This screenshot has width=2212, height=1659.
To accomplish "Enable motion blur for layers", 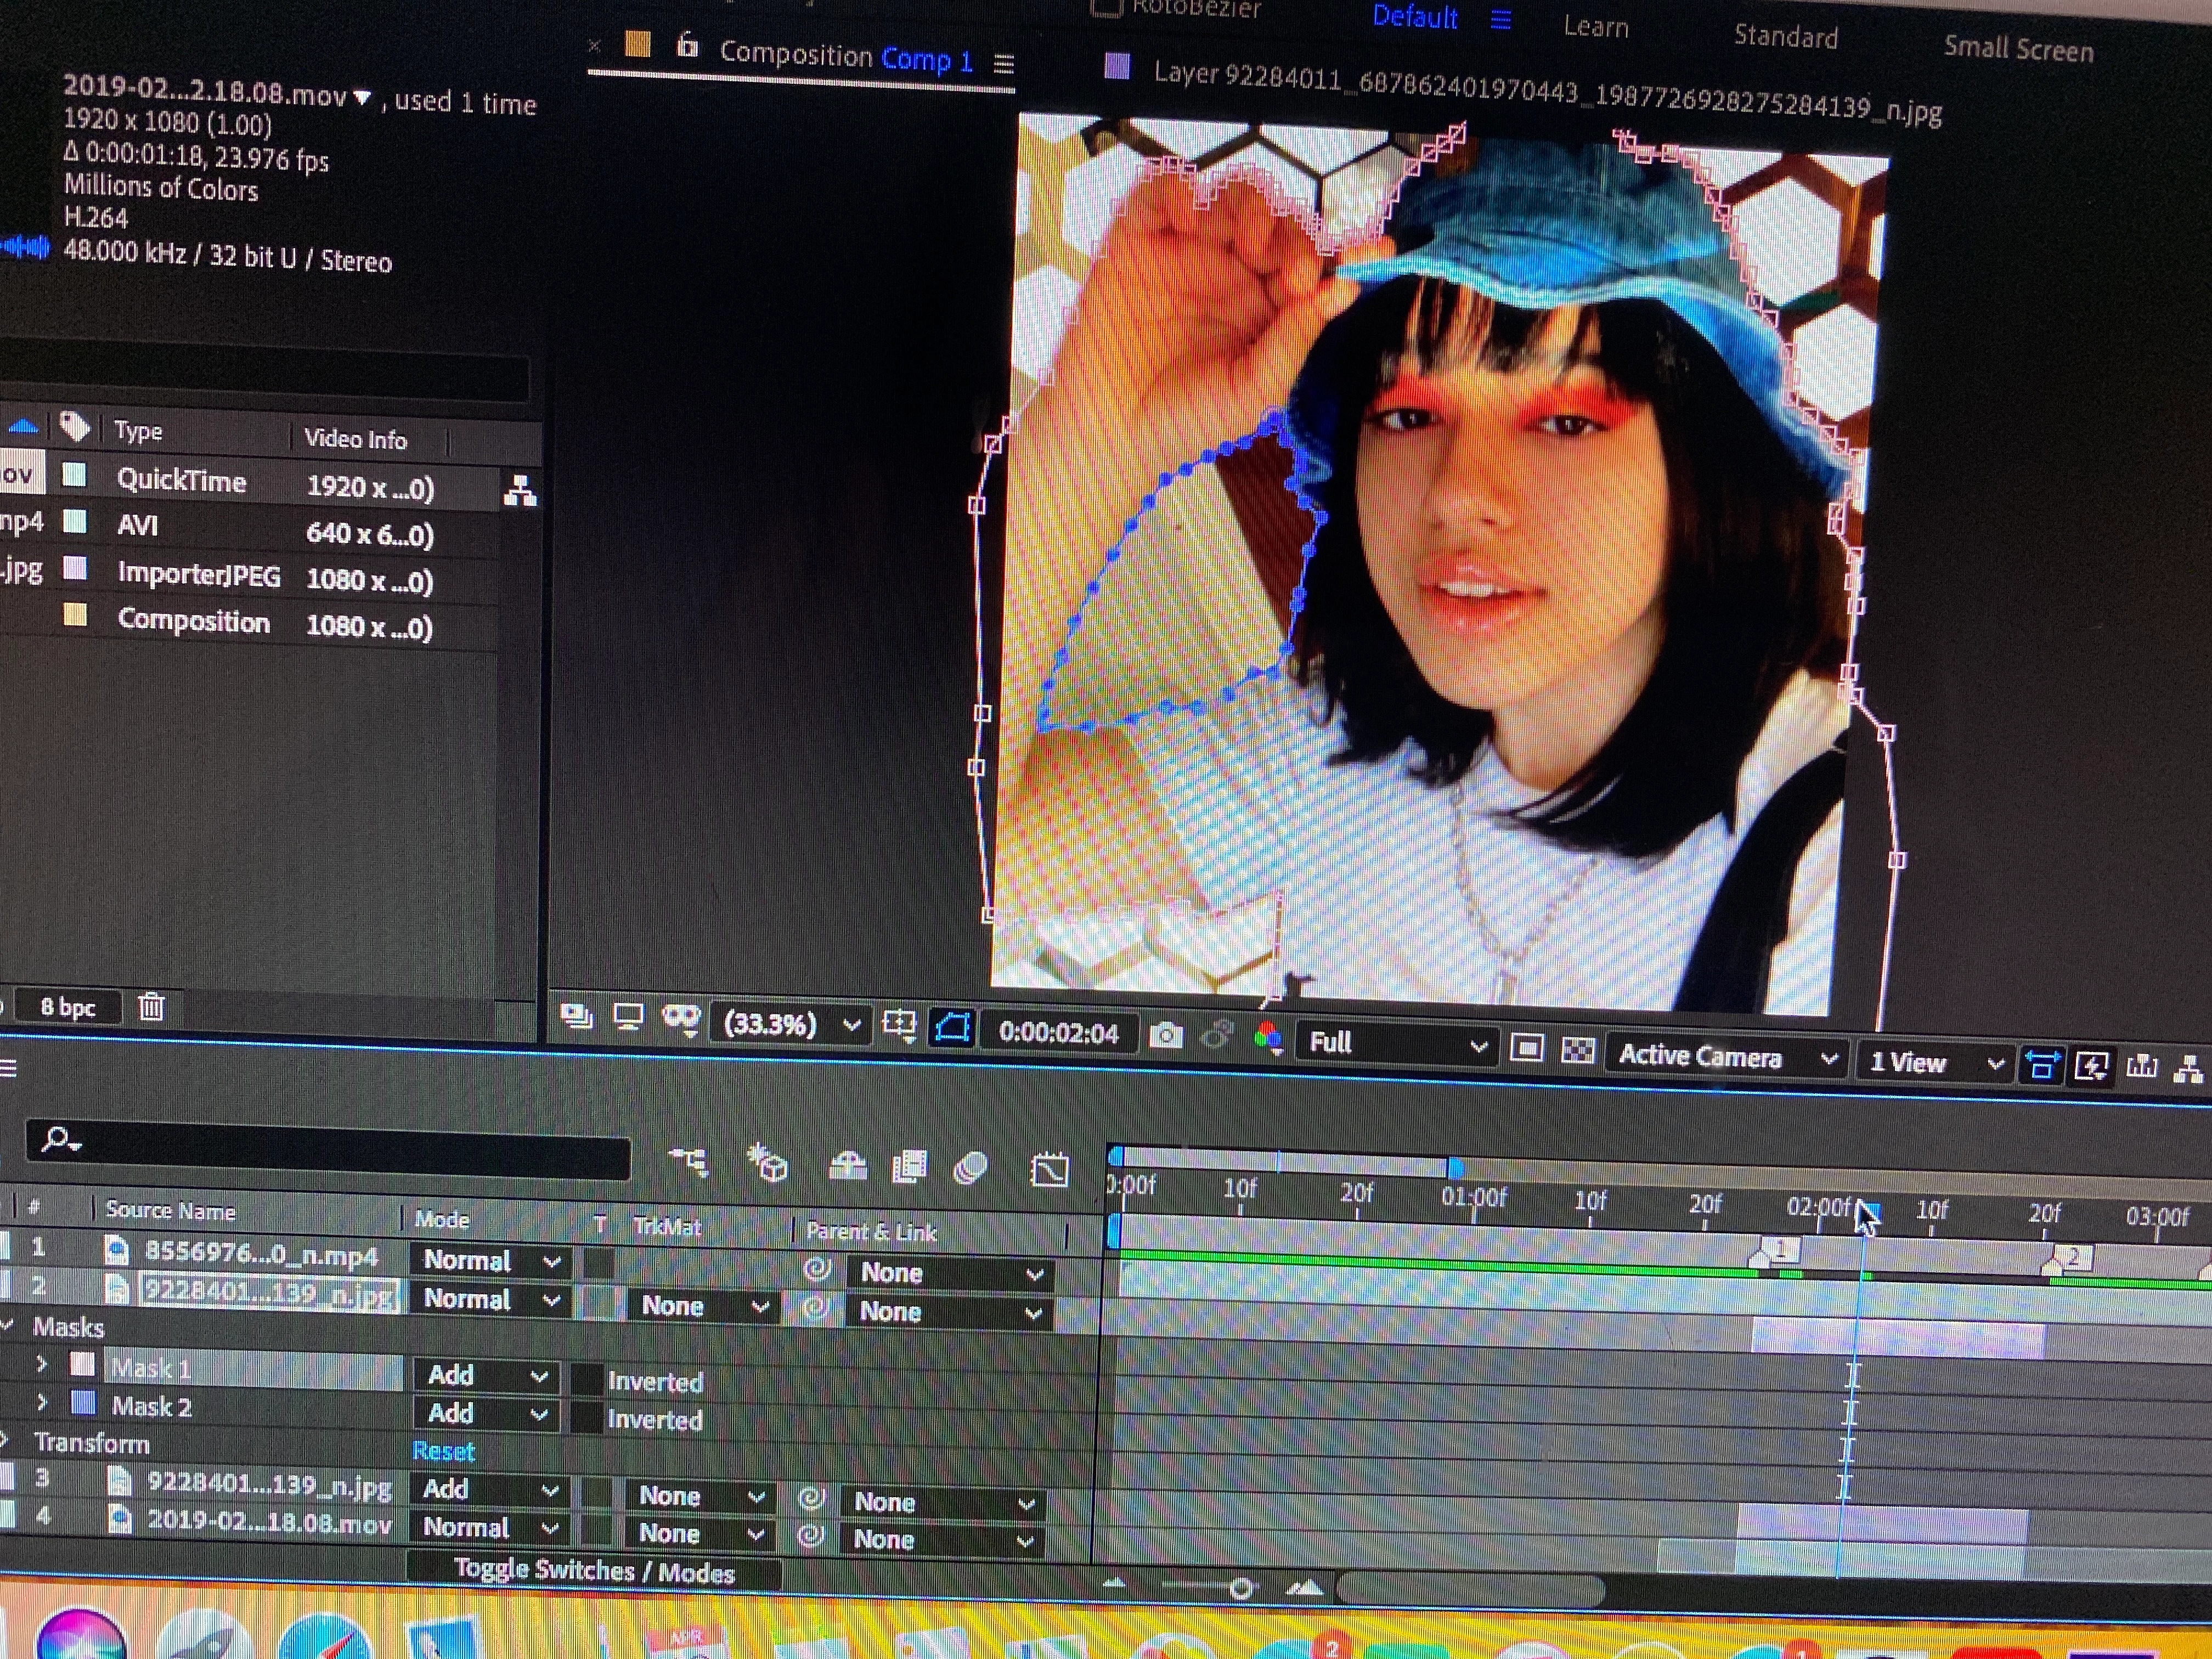I will point(970,1167).
